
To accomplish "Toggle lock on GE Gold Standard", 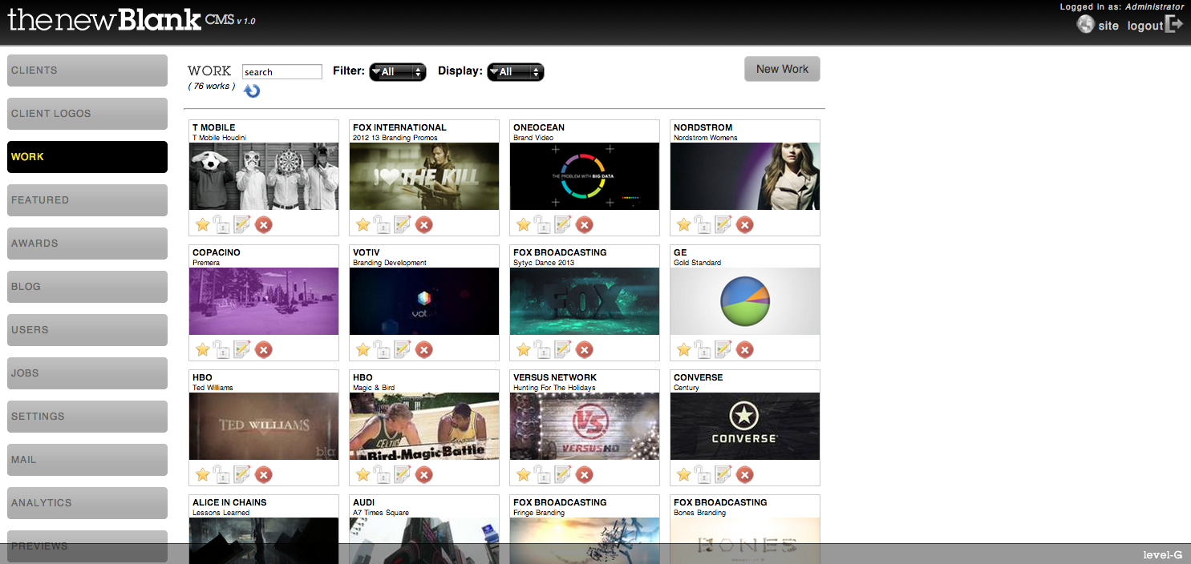I will pos(703,349).
